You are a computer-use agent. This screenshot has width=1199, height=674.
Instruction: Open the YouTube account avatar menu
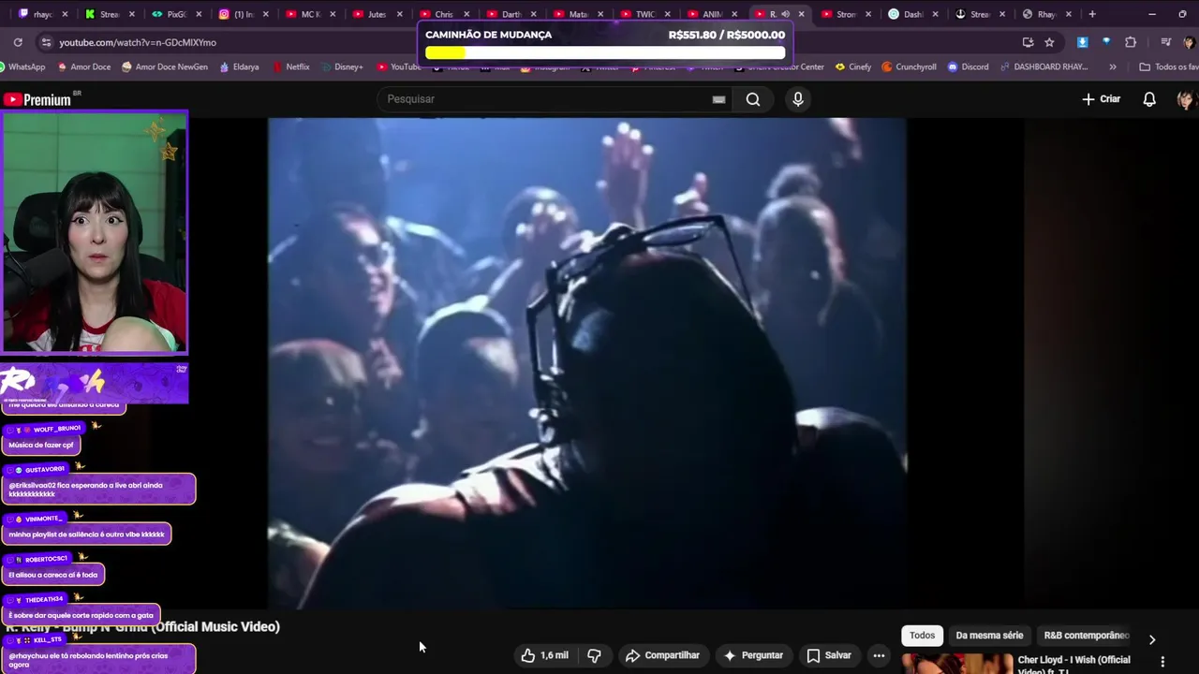1186,99
